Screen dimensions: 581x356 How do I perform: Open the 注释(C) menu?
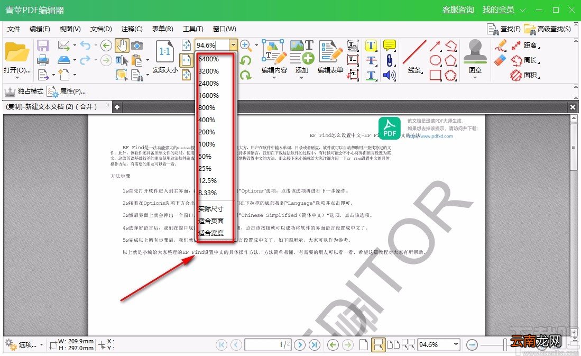point(132,29)
